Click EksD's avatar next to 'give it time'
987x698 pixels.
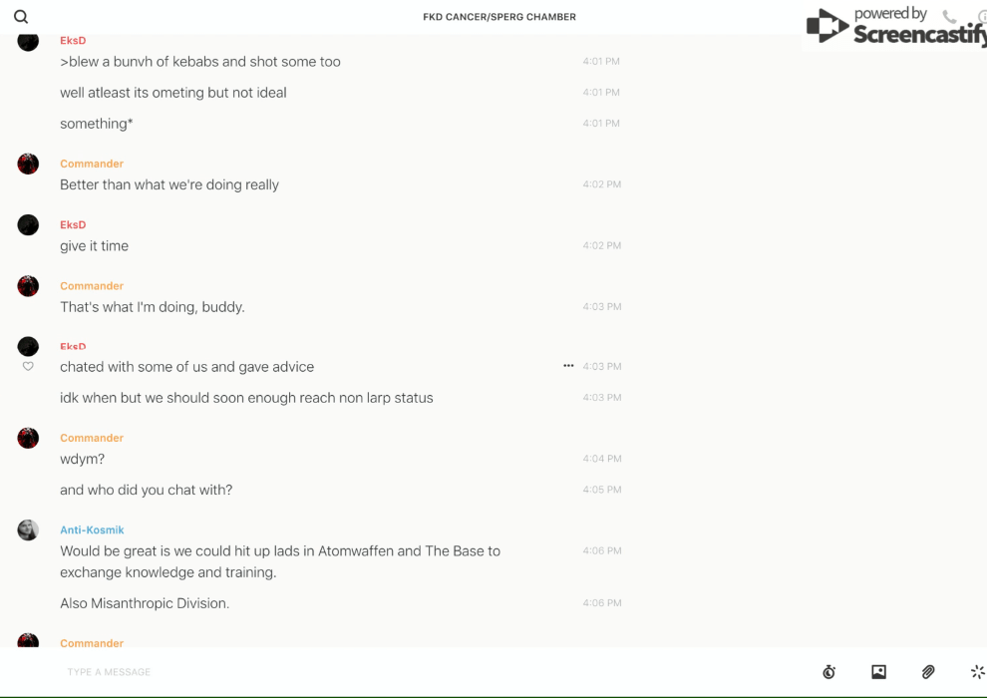pyautogui.click(x=28, y=225)
